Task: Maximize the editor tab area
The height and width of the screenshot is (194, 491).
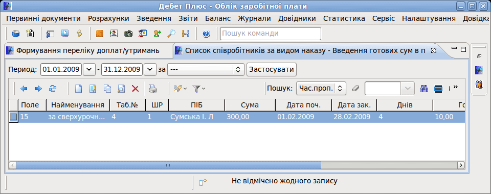Action: [463, 49]
